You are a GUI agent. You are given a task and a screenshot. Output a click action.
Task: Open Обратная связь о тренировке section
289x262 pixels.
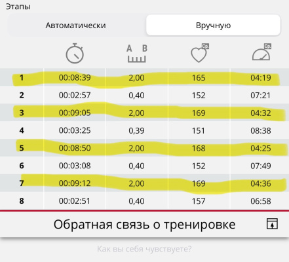[x=144, y=225]
